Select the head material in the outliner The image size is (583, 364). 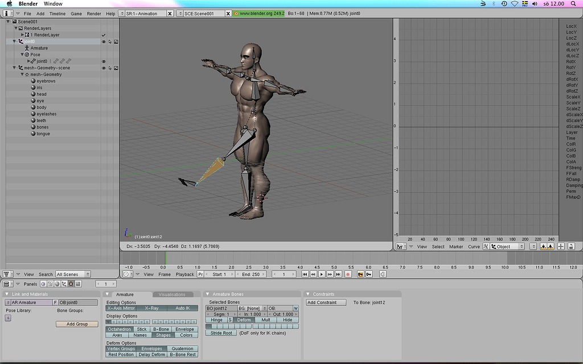42,94
